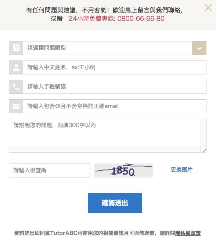216x242 pixels.
Task: Submit the form with 確認送出 button
Action: pos(115,203)
